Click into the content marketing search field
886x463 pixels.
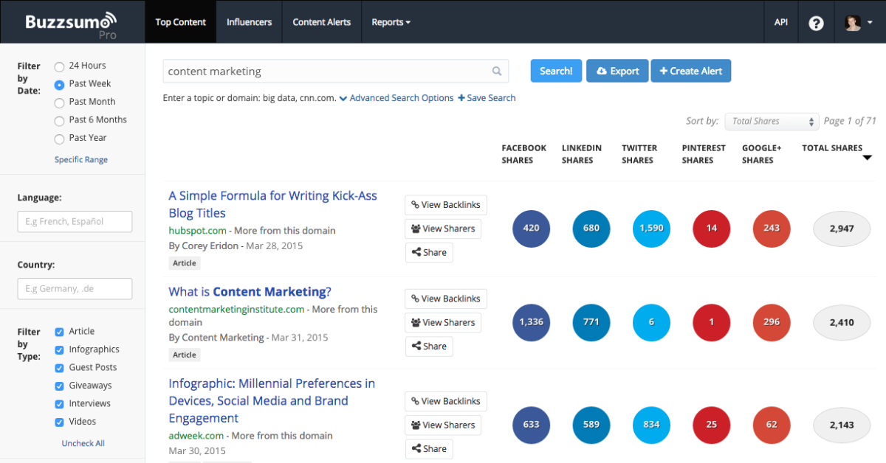point(336,72)
